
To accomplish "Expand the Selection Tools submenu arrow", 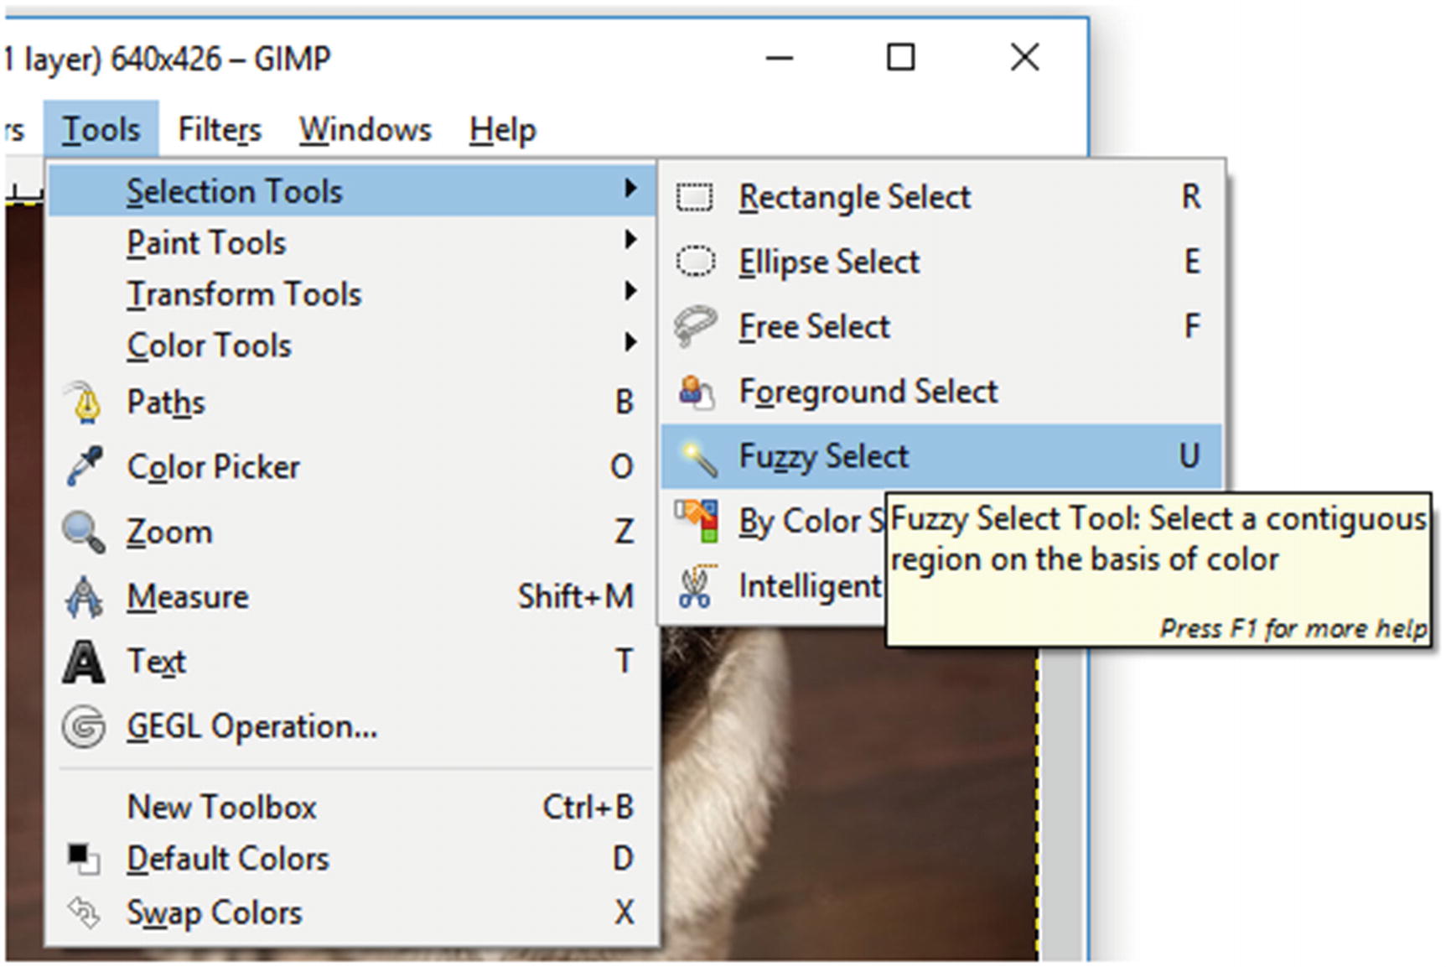I will pyautogui.click(x=630, y=189).
